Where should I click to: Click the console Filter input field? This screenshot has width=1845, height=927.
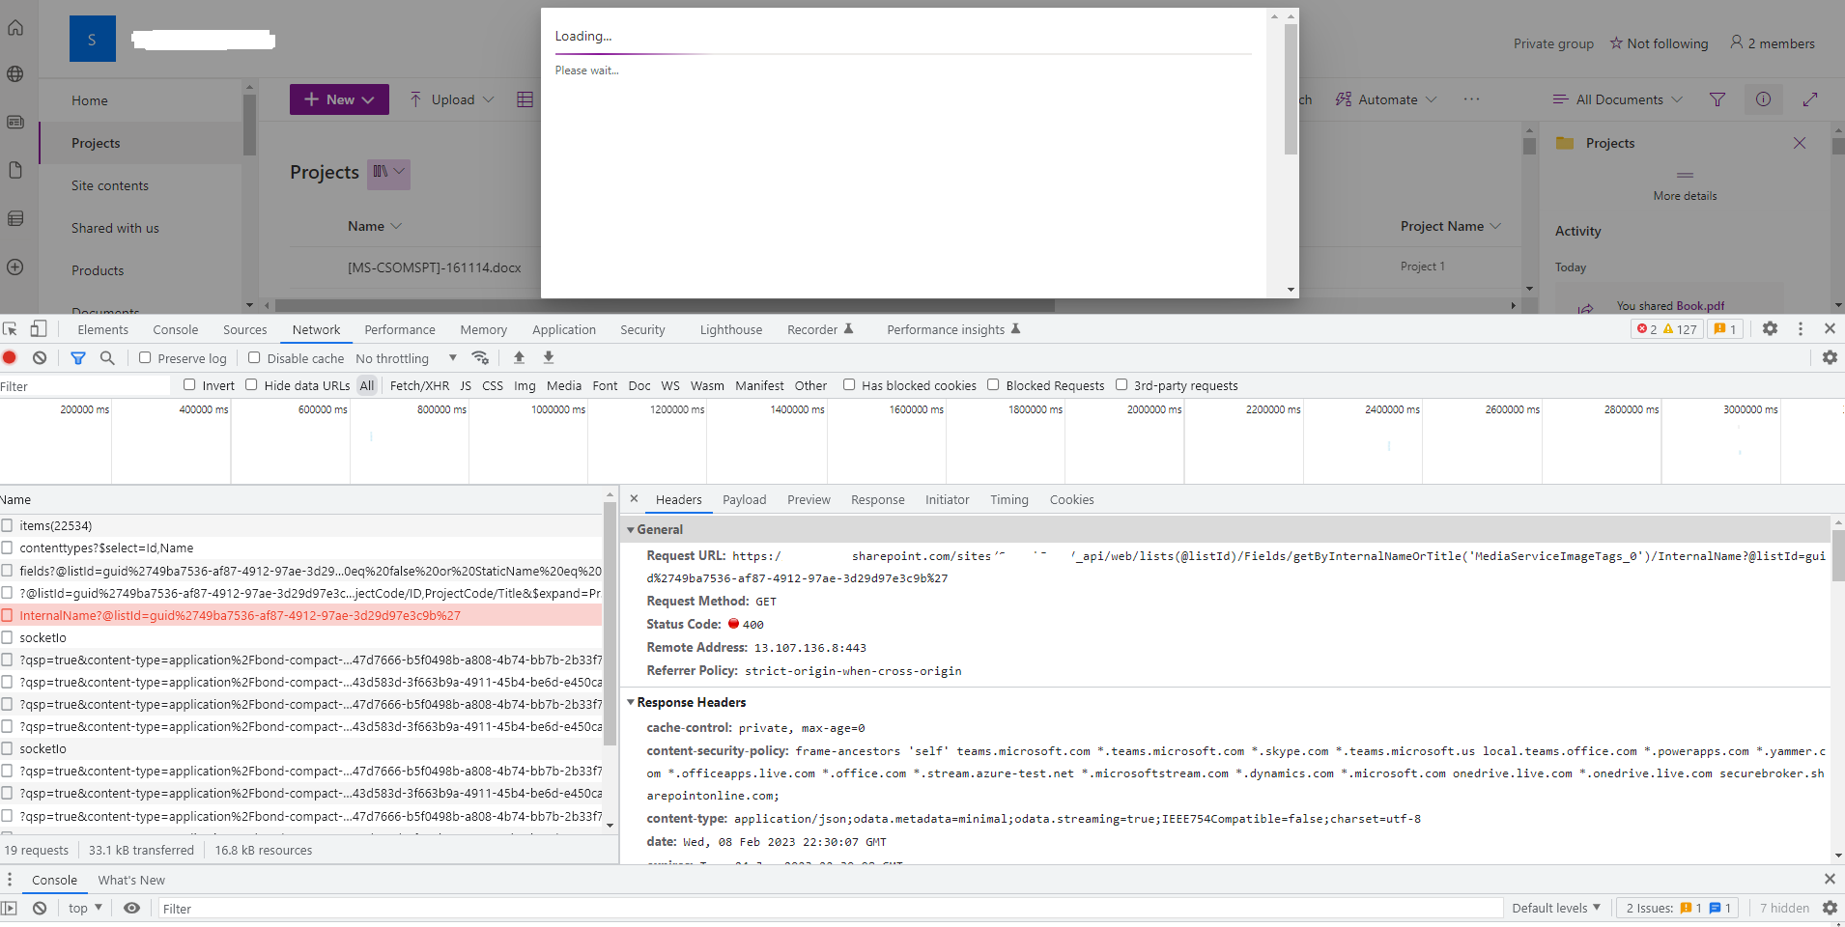[x=386, y=908]
